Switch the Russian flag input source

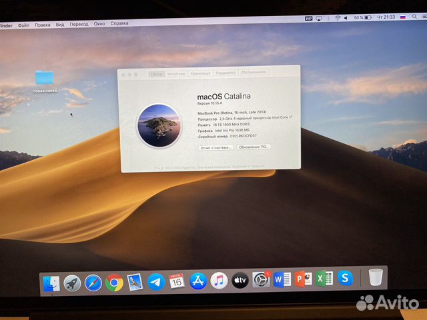(x=403, y=17)
